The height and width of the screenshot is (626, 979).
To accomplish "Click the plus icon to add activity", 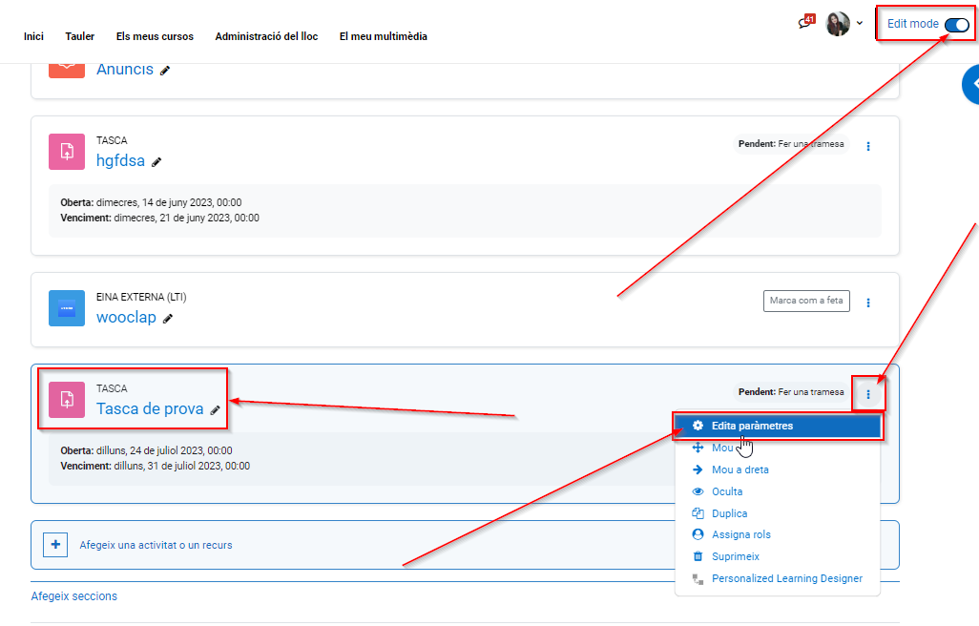I will click(x=55, y=545).
